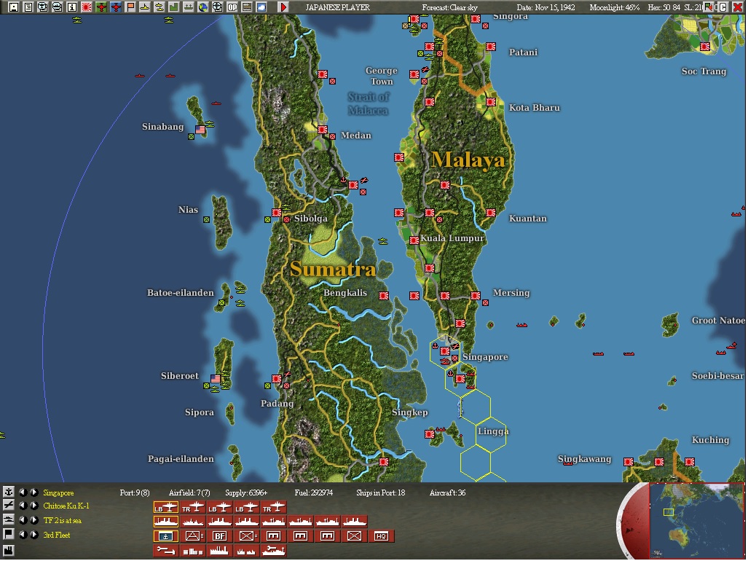Open the information screen via the 'i' icon
The image size is (748, 561).
pyautogui.click(x=70, y=6)
